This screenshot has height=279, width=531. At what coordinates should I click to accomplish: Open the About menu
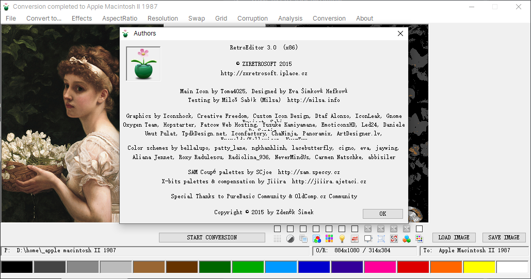pos(364,18)
